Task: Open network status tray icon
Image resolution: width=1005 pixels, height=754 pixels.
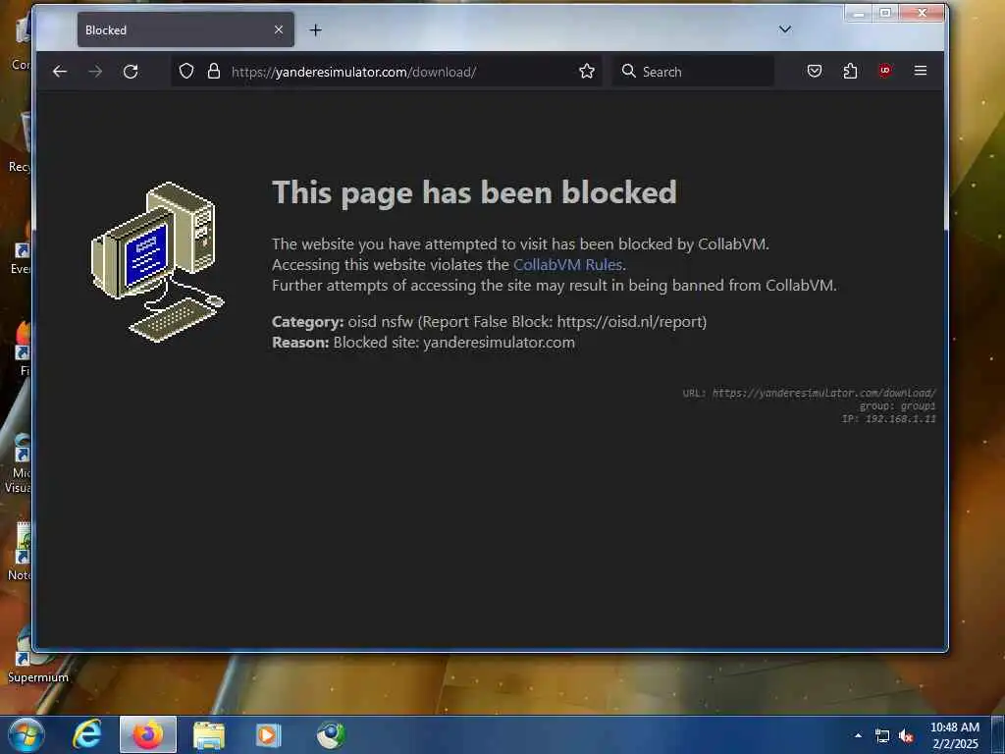Action: click(x=882, y=736)
